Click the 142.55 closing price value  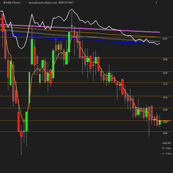(x=166, y=143)
